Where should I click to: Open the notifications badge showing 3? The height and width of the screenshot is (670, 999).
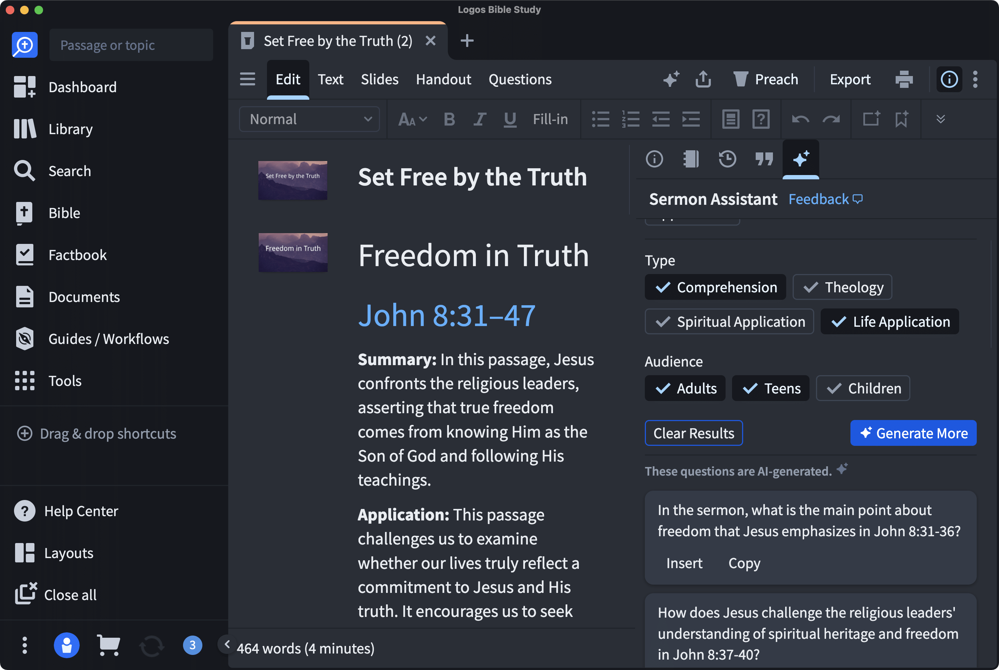(x=192, y=645)
